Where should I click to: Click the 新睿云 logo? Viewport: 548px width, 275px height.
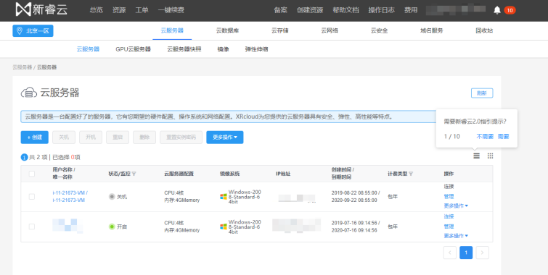pos(41,9)
